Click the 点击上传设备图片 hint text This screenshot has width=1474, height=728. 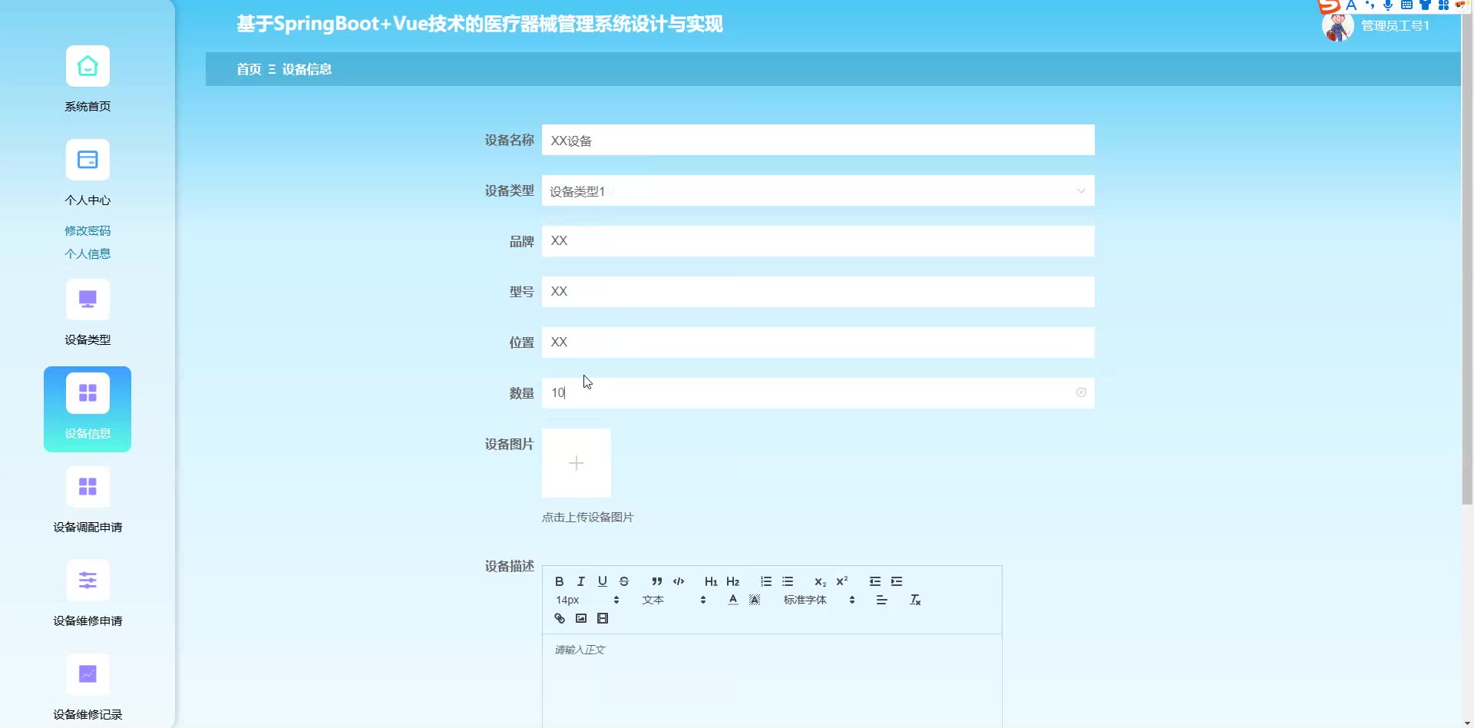point(588,517)
